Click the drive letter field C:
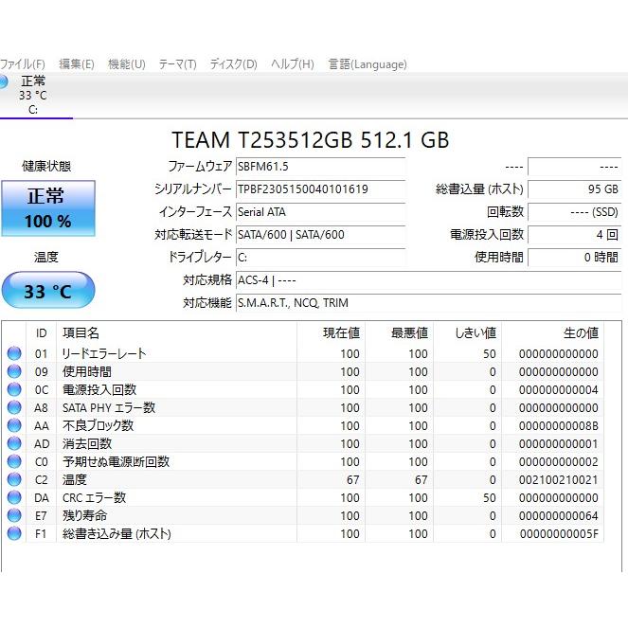628x628 pixels. [x=320, y=258]
